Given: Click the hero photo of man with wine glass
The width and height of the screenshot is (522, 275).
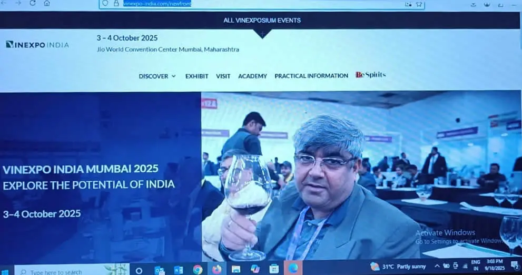Looking at the screenshot, I should pos(361,176).
